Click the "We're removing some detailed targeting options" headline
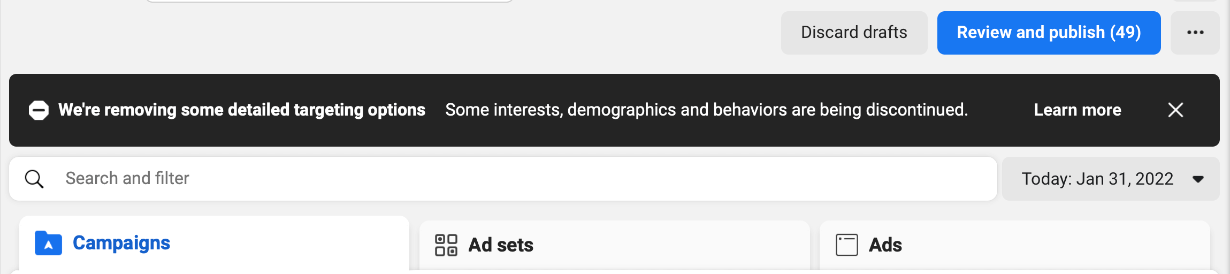1230x274 pixels. click(x=242, y=110)
